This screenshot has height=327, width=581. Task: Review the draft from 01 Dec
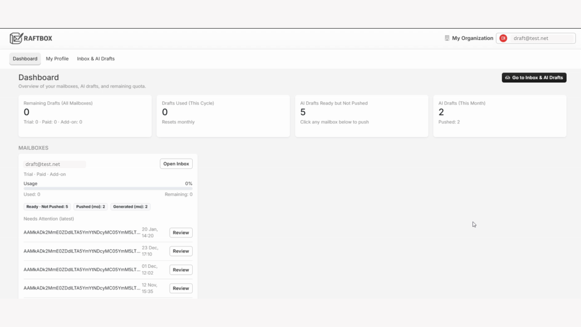(x=181, y=269)
